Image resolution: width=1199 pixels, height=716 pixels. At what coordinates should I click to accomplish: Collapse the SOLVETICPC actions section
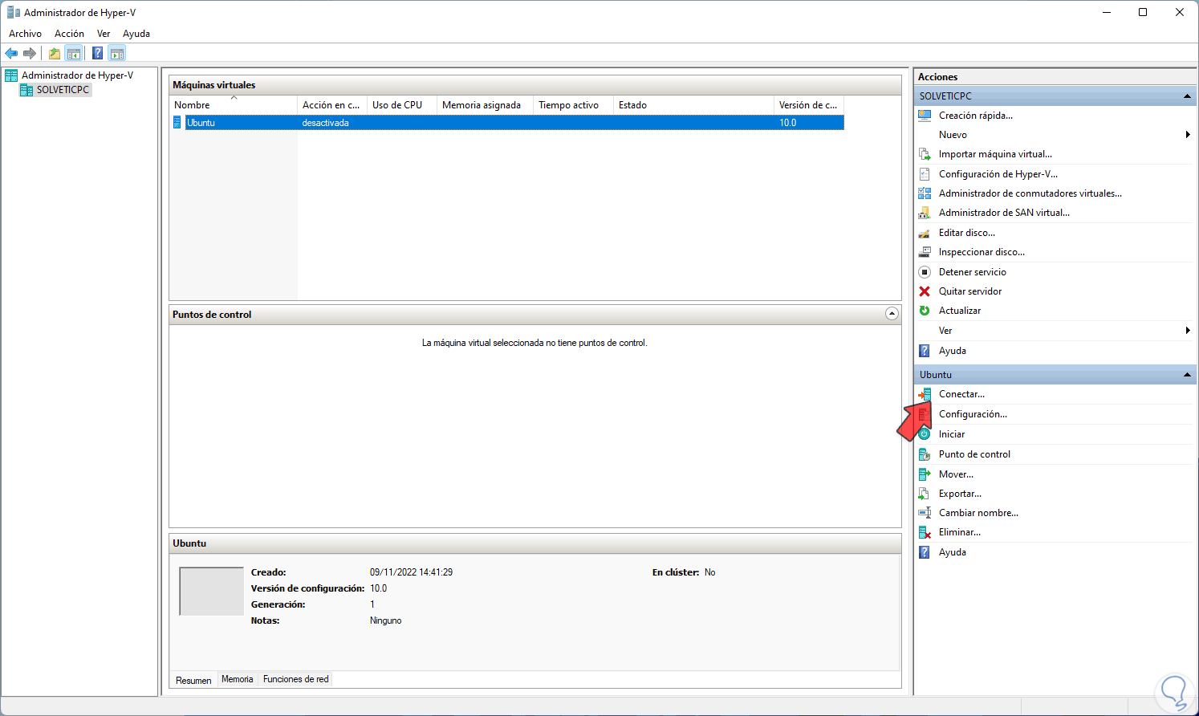click(1187, 96)
